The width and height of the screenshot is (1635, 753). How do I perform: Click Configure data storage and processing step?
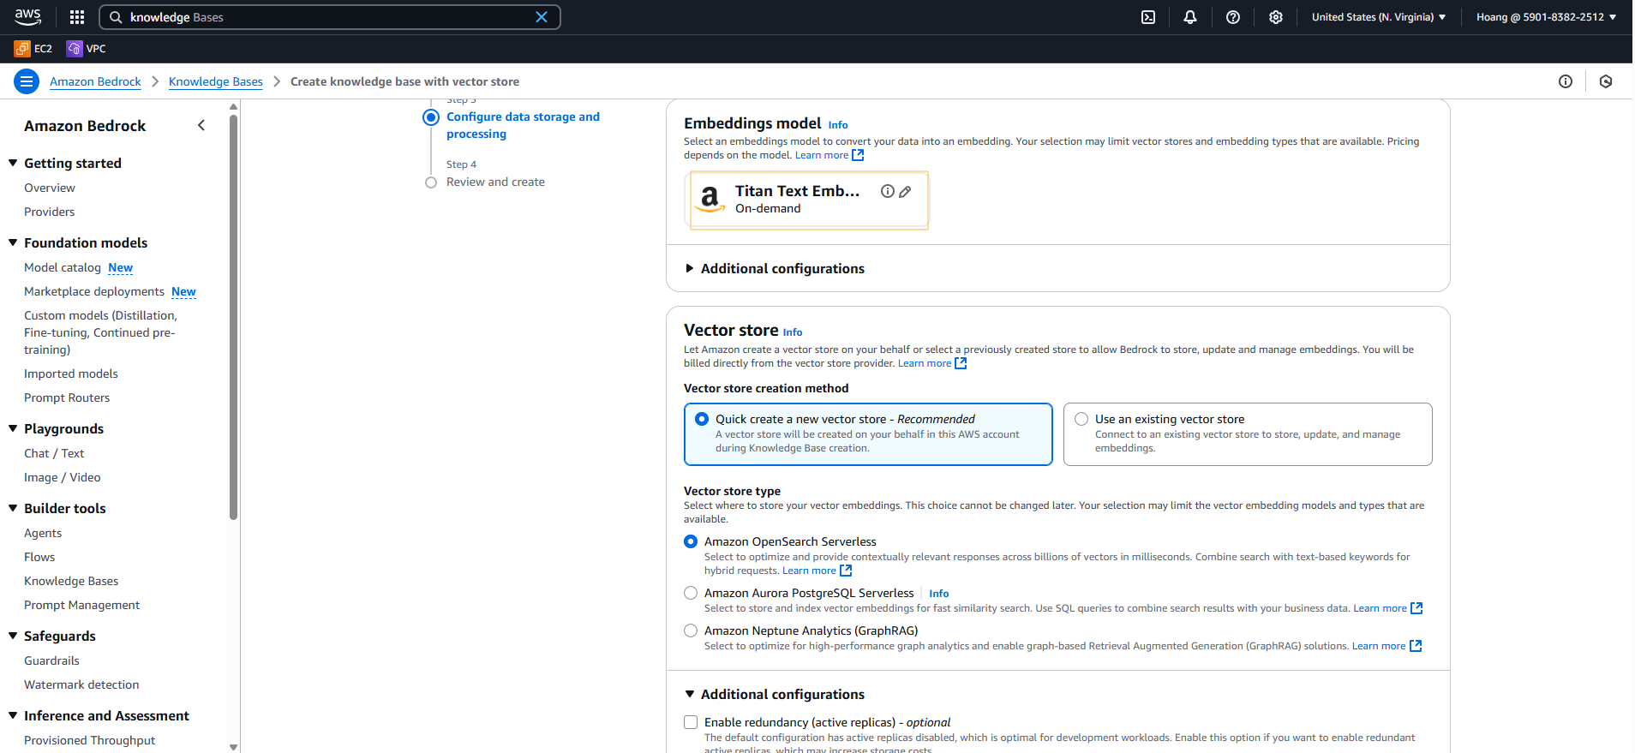523,125
